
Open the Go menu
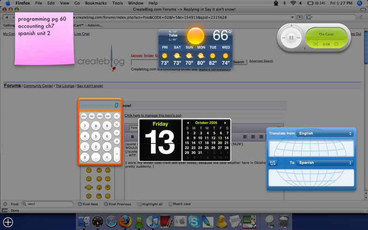click(x=77, y=3)
